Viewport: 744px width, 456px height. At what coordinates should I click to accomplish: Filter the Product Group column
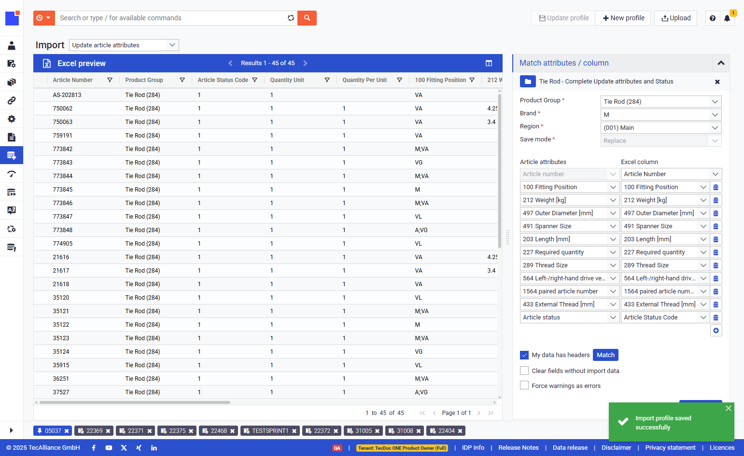click(182, 80)
